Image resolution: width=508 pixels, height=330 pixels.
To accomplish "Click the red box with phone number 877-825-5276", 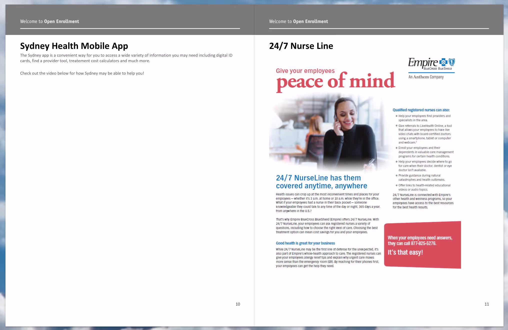I will click(422, 245).
